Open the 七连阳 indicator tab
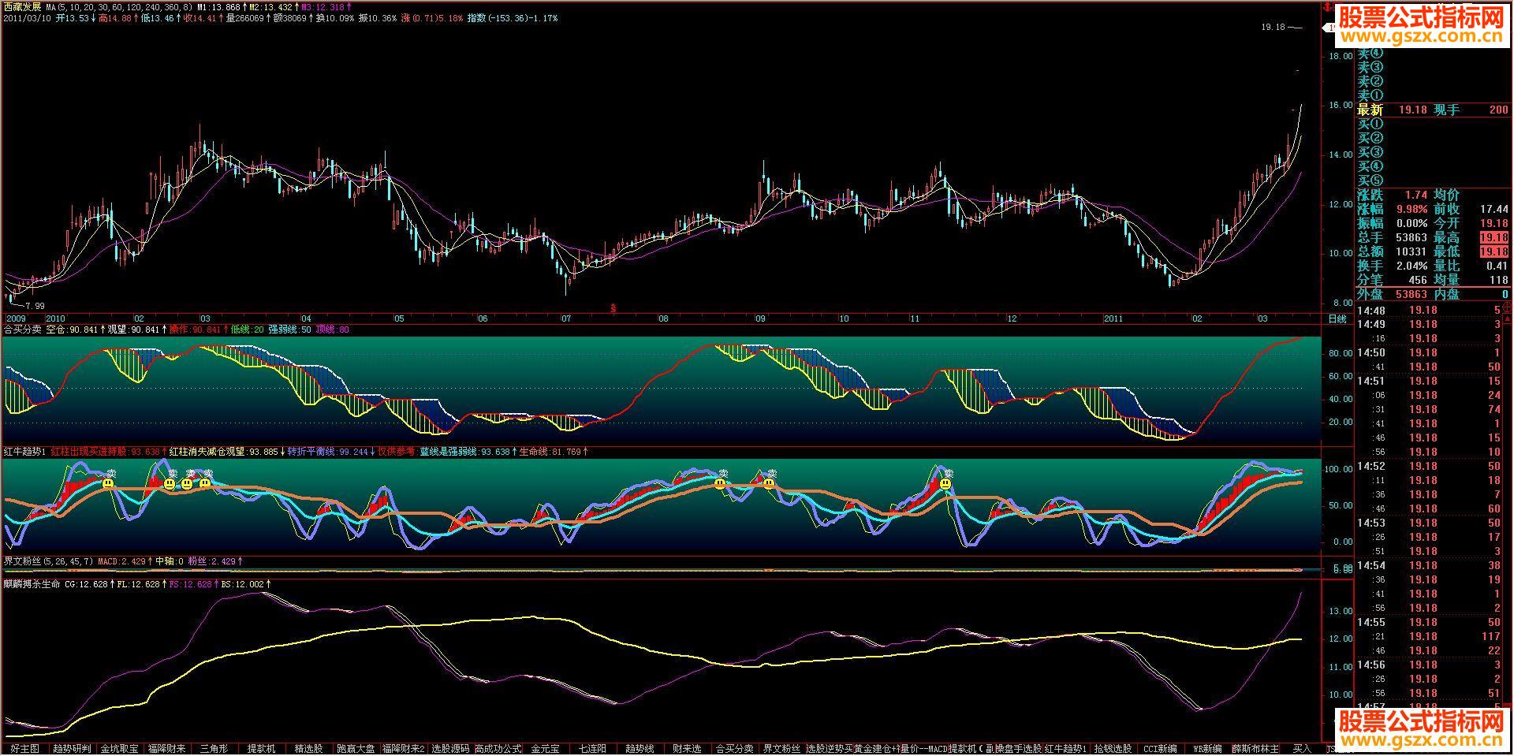The width and height of the screenshot is (1514, 756). tap(592, 748)
